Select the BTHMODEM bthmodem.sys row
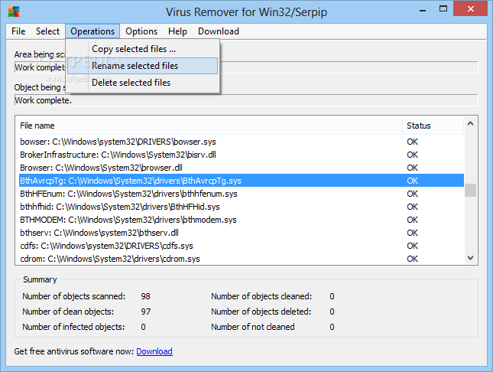This screenshot has height=372, width=493. [242, 220]
